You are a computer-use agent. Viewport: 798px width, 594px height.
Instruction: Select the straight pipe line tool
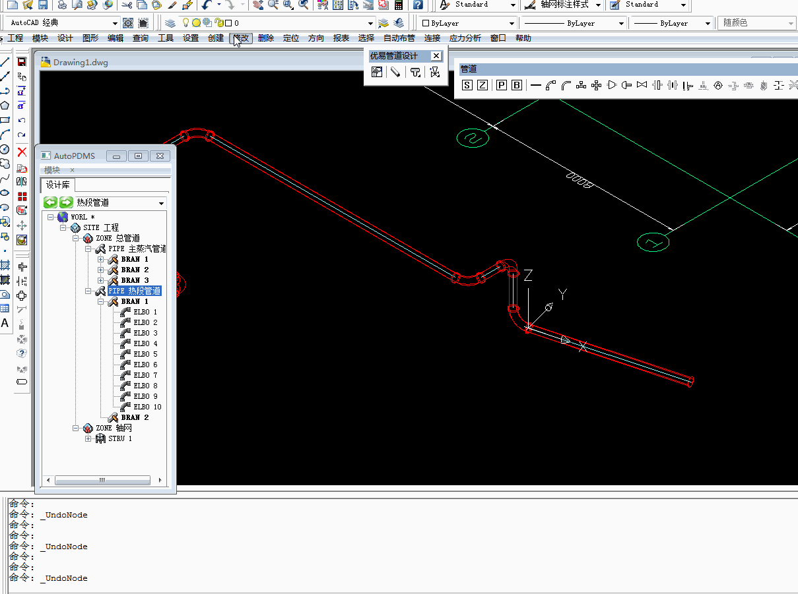pyautogui.click(x=535, y=85)
